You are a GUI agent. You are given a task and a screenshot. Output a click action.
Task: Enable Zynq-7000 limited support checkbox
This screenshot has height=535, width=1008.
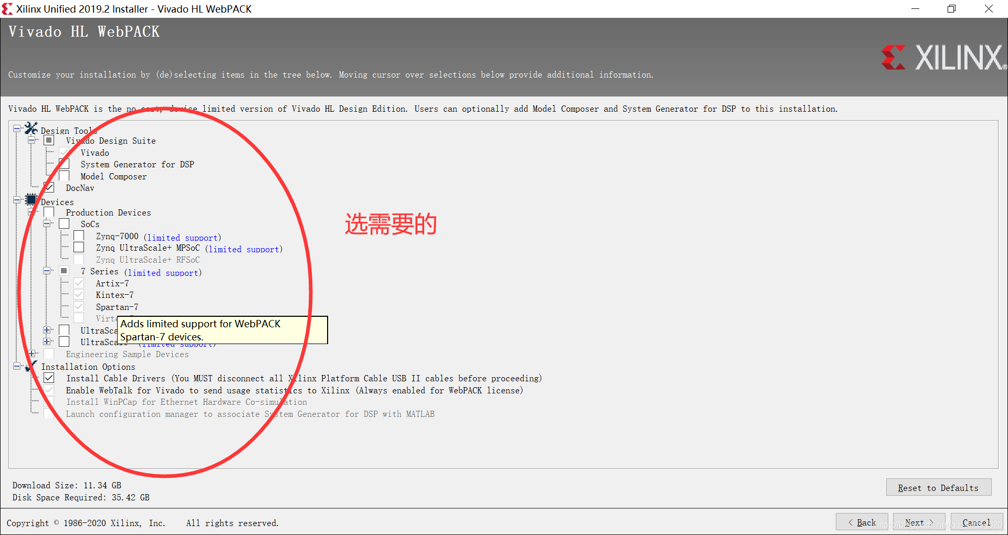(x=79, y=236)
